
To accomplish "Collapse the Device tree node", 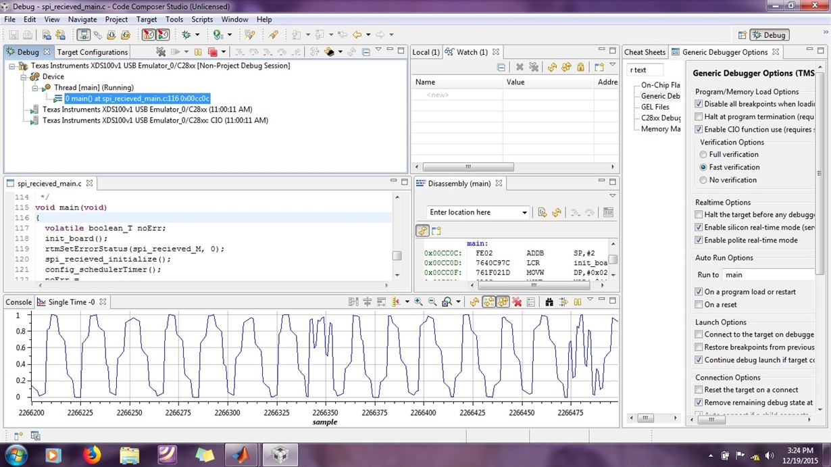I will (x=24, y=77).
